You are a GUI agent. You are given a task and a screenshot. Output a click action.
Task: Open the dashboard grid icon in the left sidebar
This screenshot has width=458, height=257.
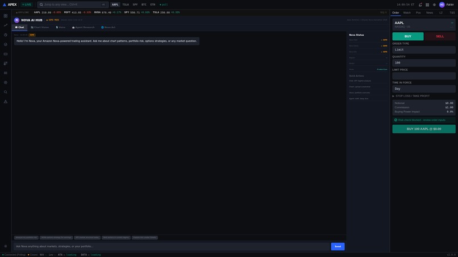(6, 16)
